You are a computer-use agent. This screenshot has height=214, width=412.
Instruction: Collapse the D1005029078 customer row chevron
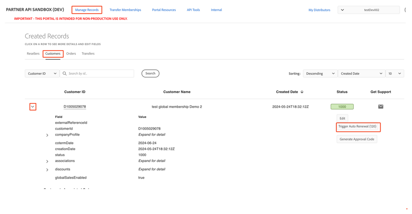tap(33, 107)
